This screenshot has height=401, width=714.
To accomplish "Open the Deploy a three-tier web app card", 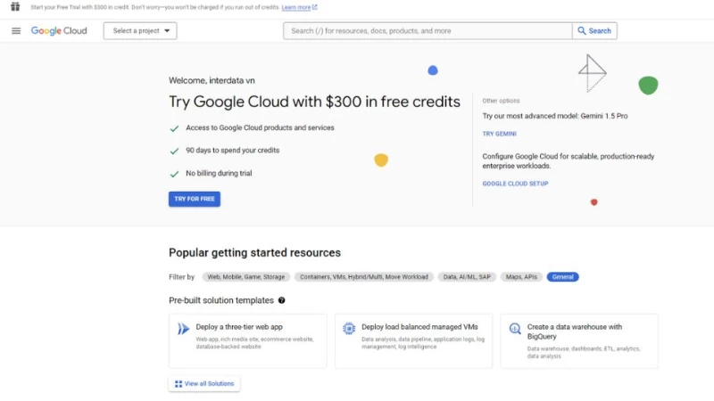I will 248,341.
